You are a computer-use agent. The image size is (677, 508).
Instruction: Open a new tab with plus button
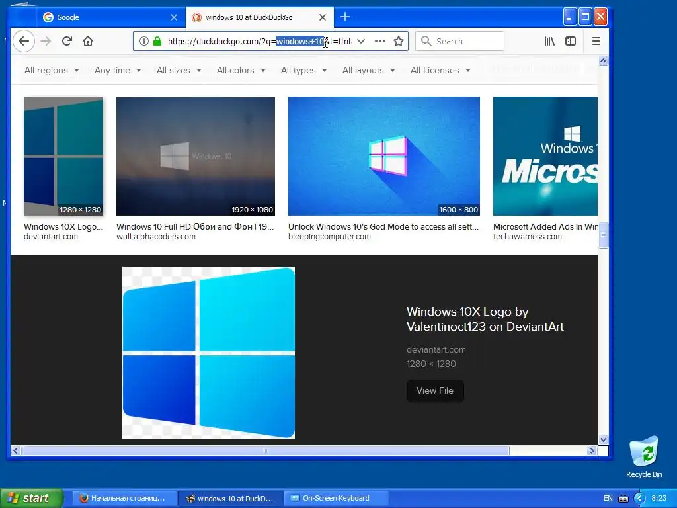[345, 17]
